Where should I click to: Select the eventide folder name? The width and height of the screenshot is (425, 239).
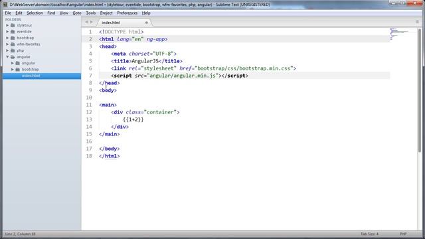pyautogui.click(x=24, y=31)
